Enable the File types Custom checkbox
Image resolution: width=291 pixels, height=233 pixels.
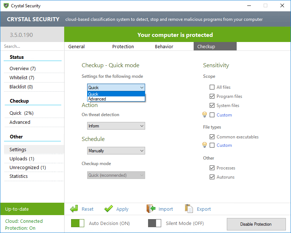[x=212, y=145]
